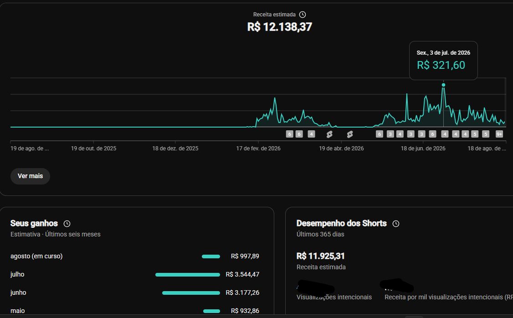Click the 6 marker just right of the 18 de jun. label
The width and height of the screenshot is (513, 318).
(432, 134)
